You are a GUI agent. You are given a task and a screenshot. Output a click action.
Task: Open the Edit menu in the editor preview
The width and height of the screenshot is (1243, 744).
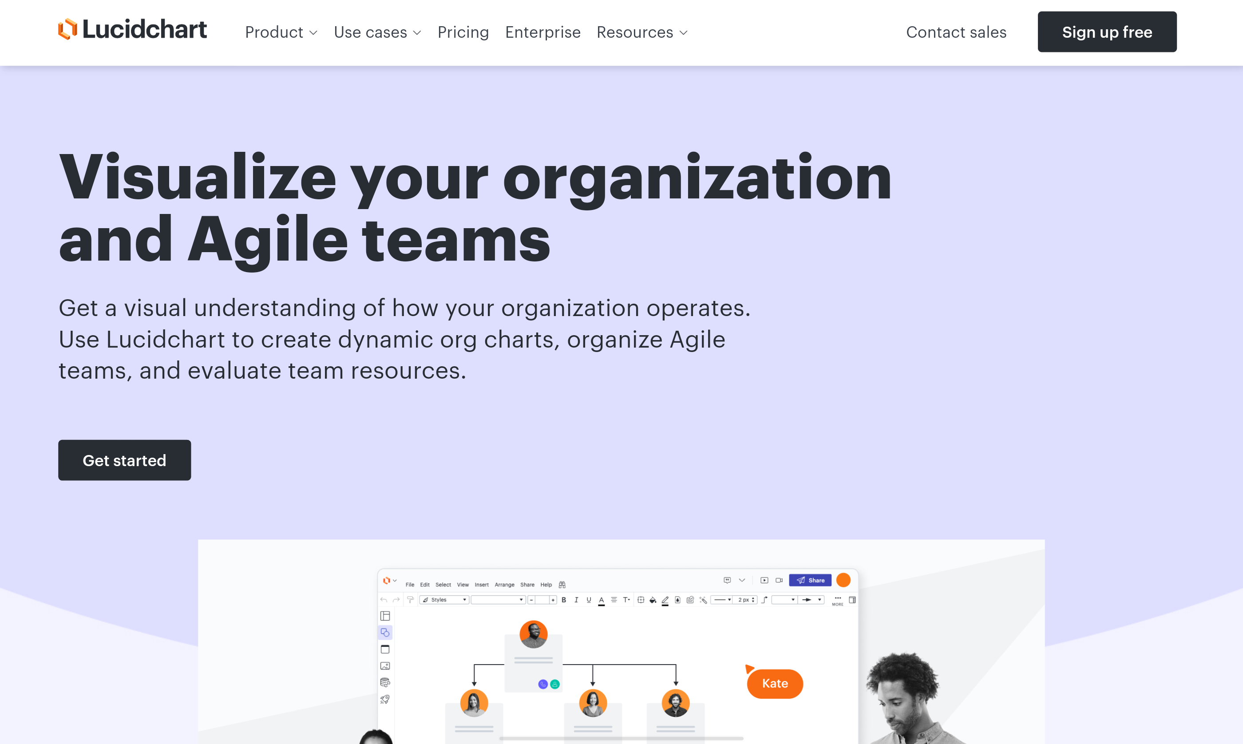[425, 585]
